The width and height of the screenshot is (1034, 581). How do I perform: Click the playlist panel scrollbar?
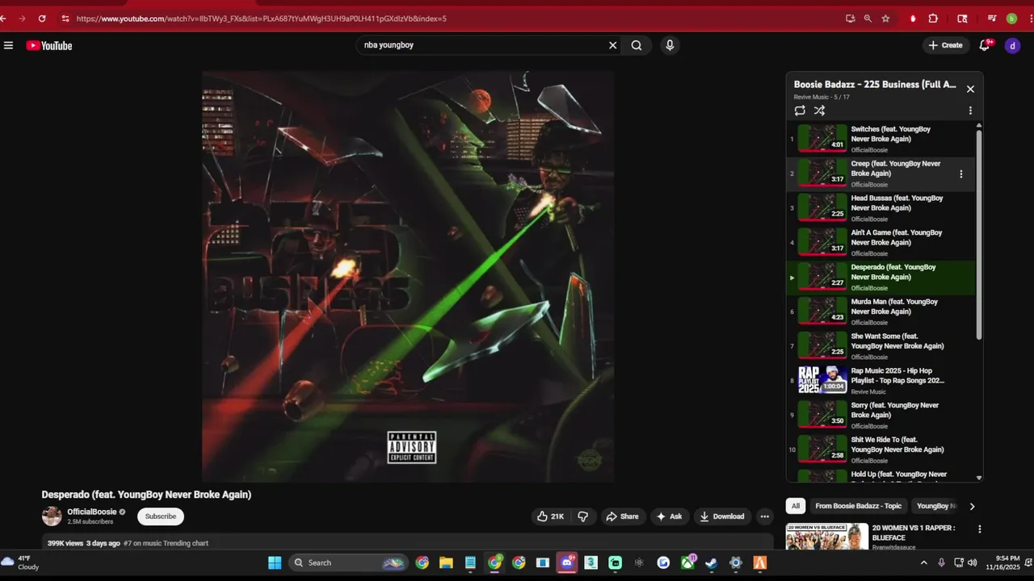coord(979,234)
